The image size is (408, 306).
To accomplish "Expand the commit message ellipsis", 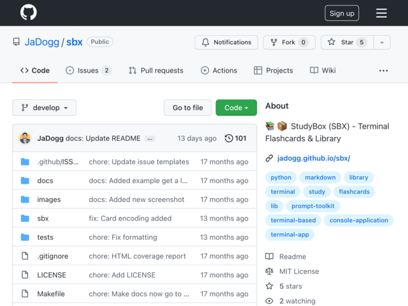I will (150, 139).
